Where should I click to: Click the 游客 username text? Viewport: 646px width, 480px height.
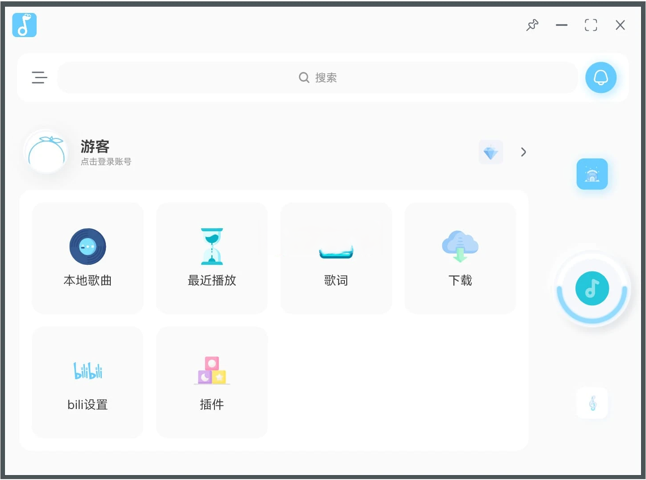click(x=95, y=146)
